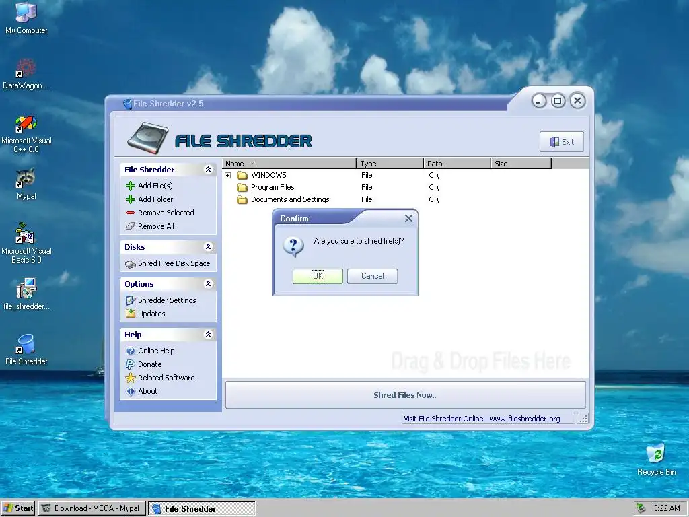Click the Shred Files Now button
The image size is (689, 517).
pyautogui.click(x=405, y=394)
